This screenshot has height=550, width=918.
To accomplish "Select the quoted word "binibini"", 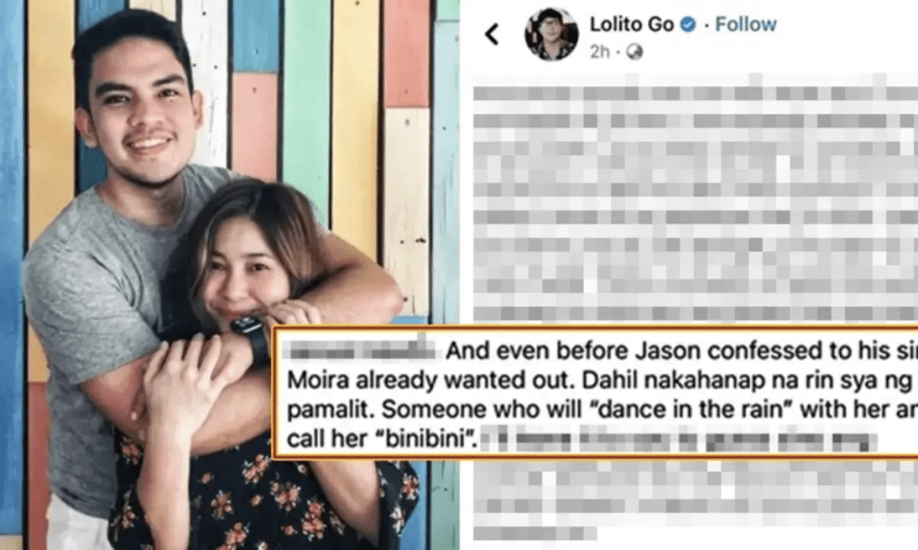I will (416, 438).
